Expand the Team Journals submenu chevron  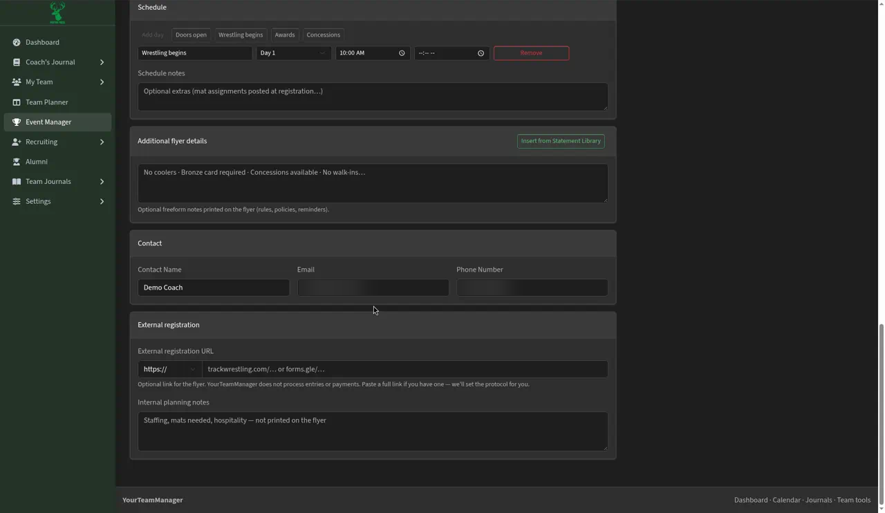coord(102,182)
